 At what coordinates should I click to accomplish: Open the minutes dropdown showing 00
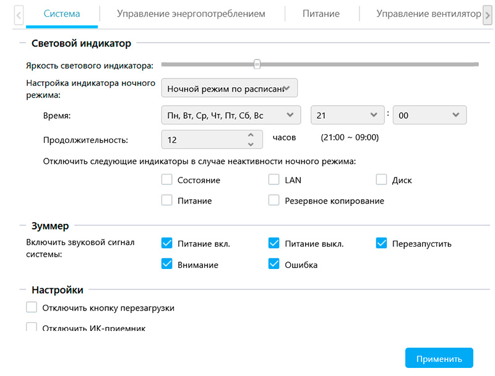[x=429, y=115]
